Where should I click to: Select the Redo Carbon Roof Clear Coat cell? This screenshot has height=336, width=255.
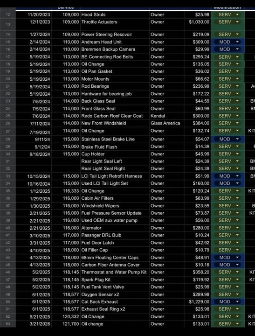(115, 116)
